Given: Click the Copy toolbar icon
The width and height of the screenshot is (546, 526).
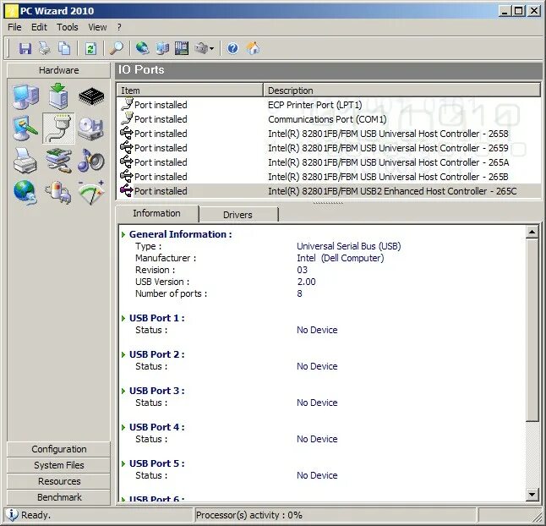Looking at the screenshot, I should click(x=64, y=48).
